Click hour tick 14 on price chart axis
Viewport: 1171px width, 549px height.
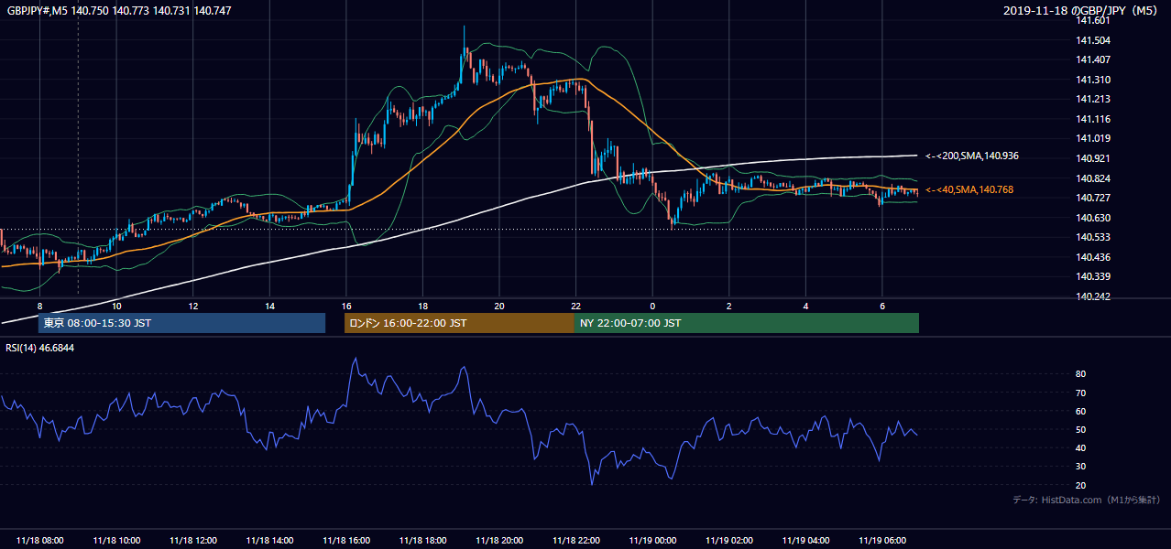coord(269,306)
